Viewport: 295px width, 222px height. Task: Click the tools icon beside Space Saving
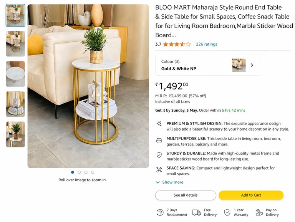click(x=159, y=169)
